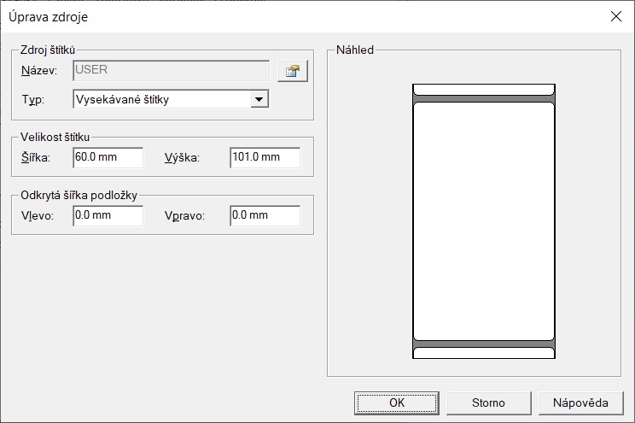635x423 pixels.
Task: Open help via Nápověda button
Action: 579,402
